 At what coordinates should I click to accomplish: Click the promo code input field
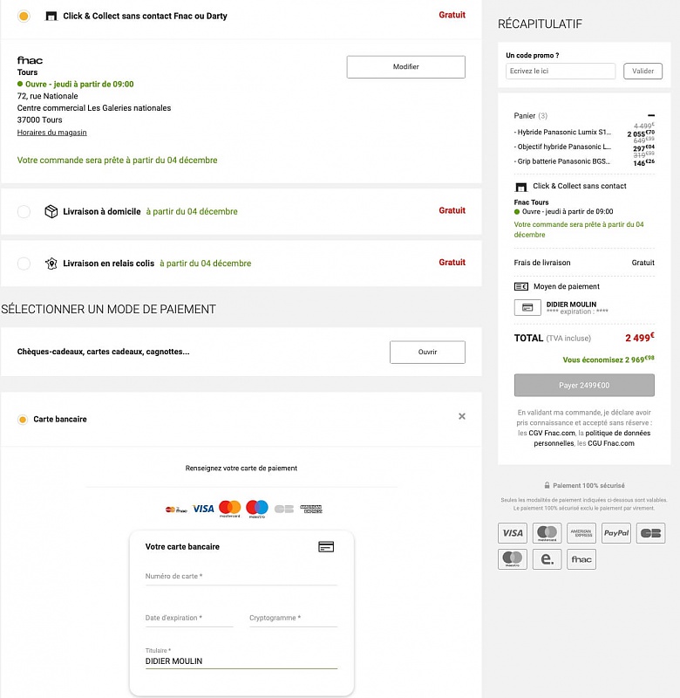point(561,72)
